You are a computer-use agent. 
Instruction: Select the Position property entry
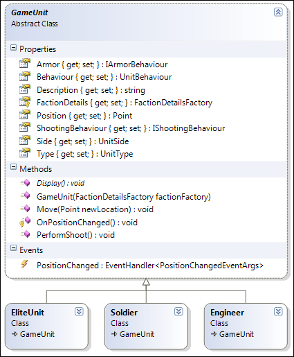[84, 116]
